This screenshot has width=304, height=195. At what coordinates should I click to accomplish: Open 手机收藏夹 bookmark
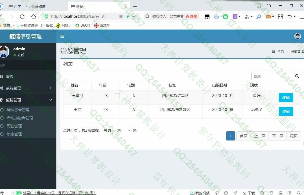tap(27, 26)
